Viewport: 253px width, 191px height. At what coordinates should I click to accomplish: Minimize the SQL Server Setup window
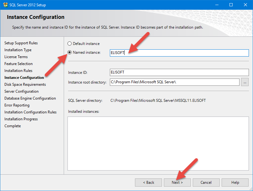point(217,5)
